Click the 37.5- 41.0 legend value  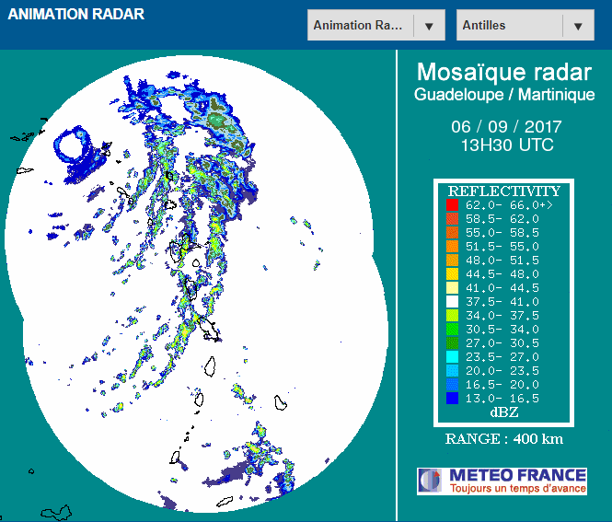point(502,301)
